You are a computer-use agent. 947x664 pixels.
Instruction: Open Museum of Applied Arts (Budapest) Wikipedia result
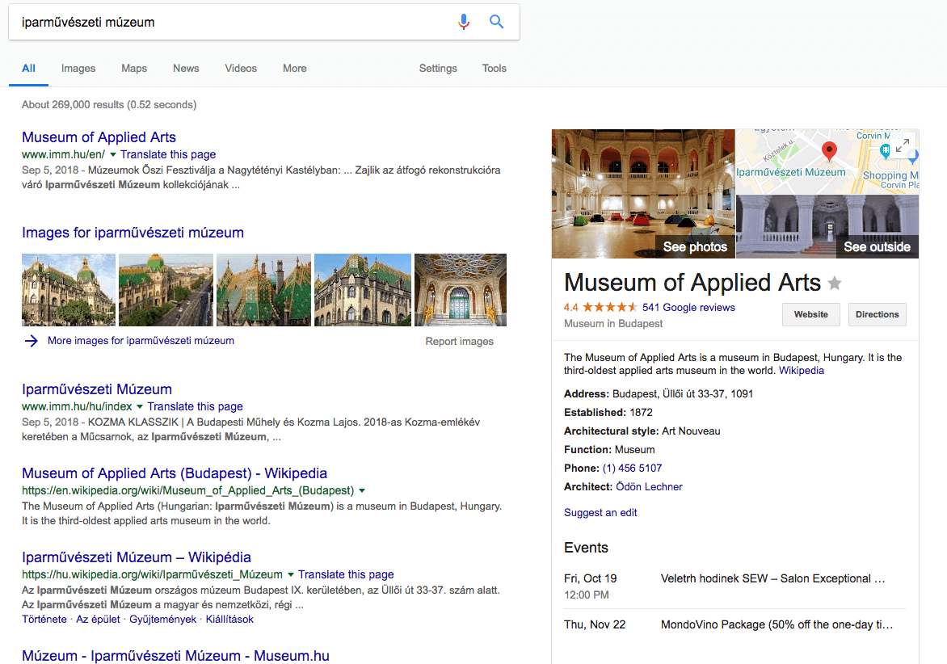(x=175, y=473)
